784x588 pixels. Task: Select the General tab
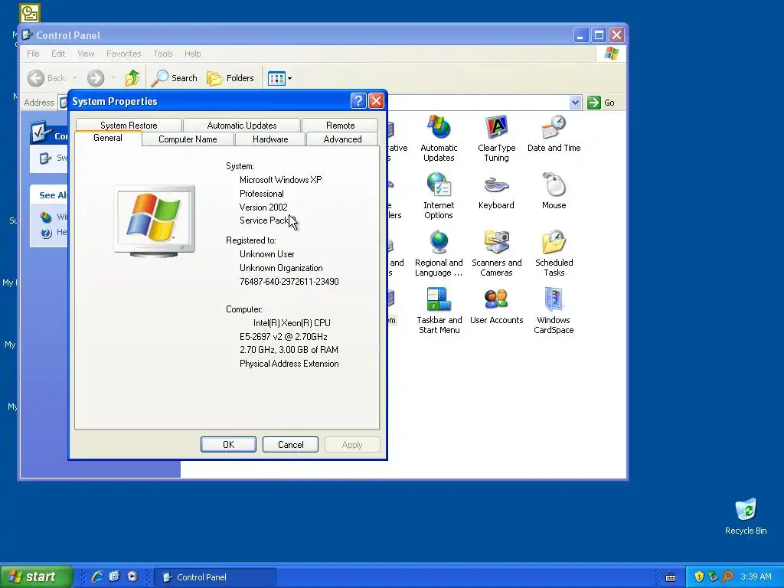coord(107,138)
